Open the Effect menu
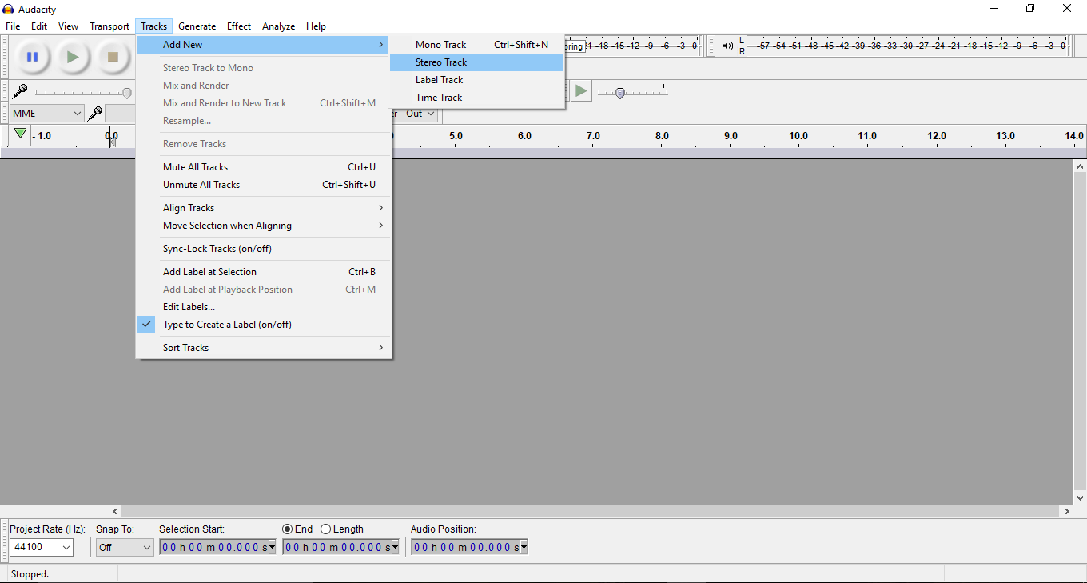1087x583 pixels. [x=239, y=26]
